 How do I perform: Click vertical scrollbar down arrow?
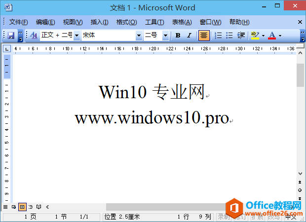tap(300, 174)
